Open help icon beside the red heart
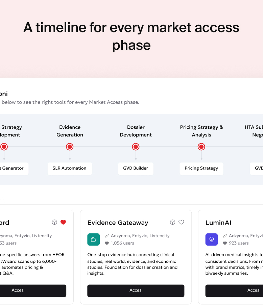263x305 pixels. point(54,222)
